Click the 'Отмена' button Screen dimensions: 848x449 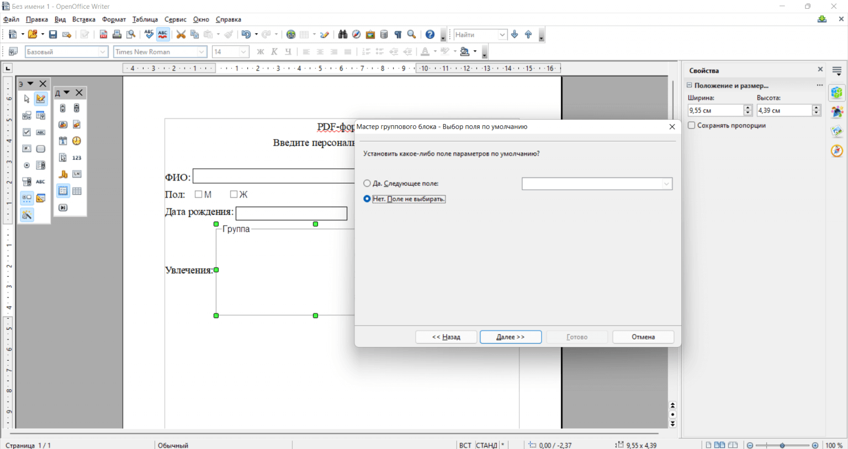tap(643, 337)
